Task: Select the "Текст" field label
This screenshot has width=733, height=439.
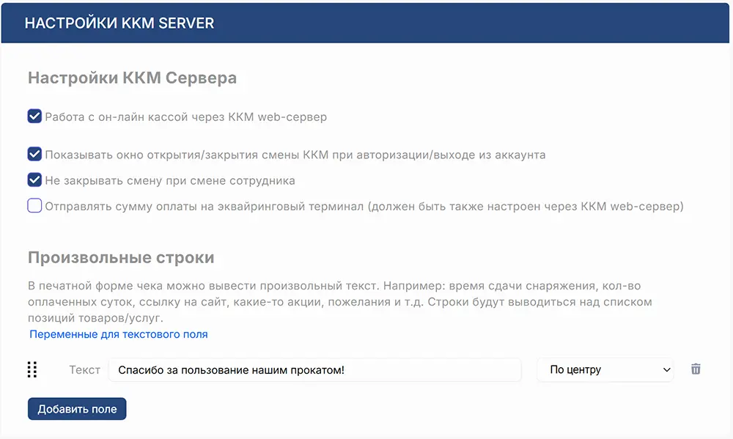Action: click(x=84, y=370)
